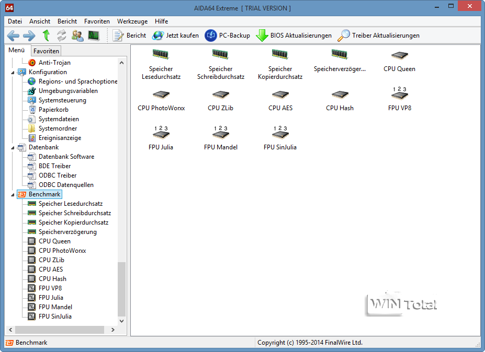This screenshot has width=485, height=352.
Task: Select CPU Queen in the tree
Action: click(x=54, y=241)
